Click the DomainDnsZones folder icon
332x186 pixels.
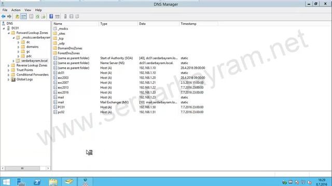pos(56,48)
